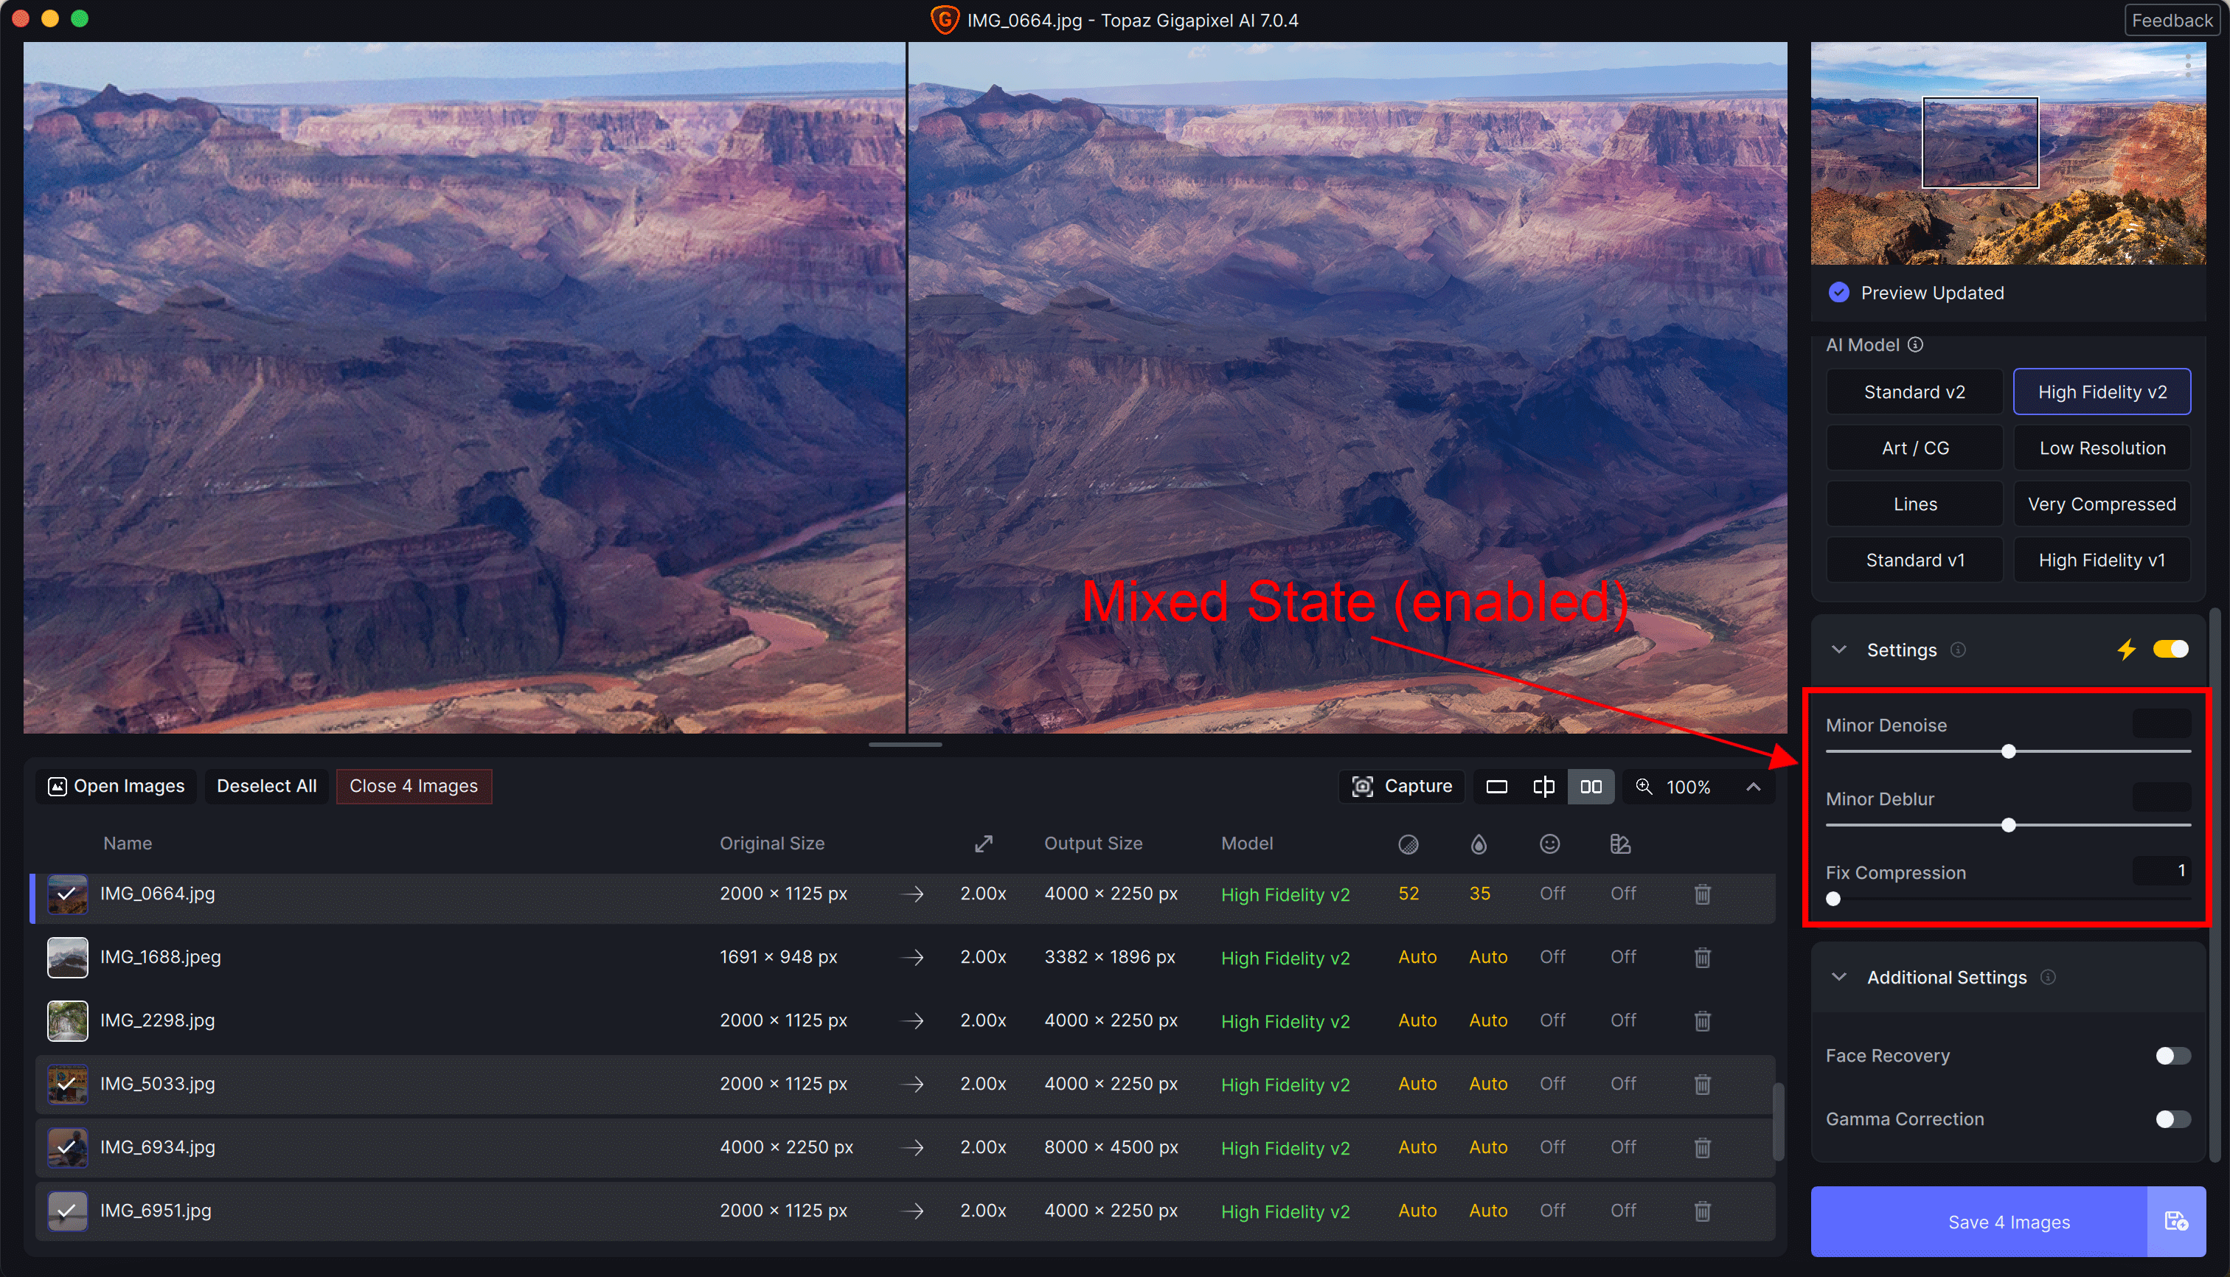Delete IMG_0664.jpg with trash icon

pyautogui.click(x=1702, y=894)
